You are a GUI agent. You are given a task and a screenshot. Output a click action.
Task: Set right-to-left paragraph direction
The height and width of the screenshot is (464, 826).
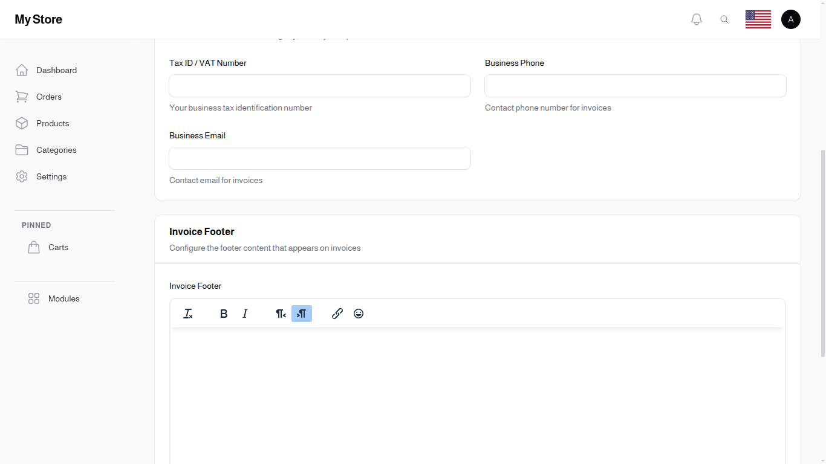[281, 314]
